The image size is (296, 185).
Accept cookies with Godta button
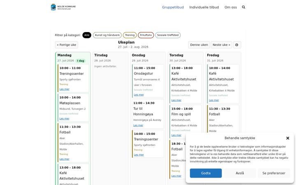(x=206, y=173)
